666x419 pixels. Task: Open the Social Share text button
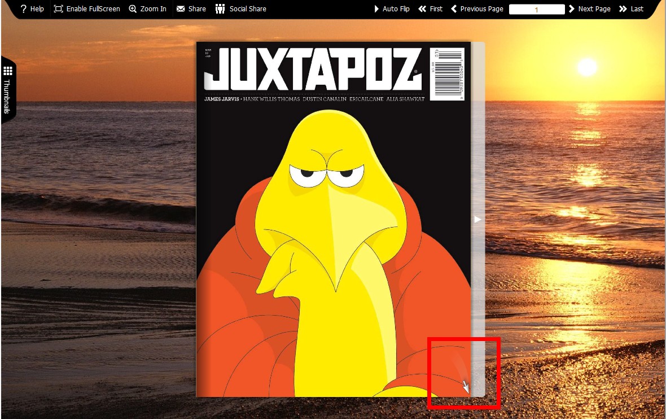248,9
